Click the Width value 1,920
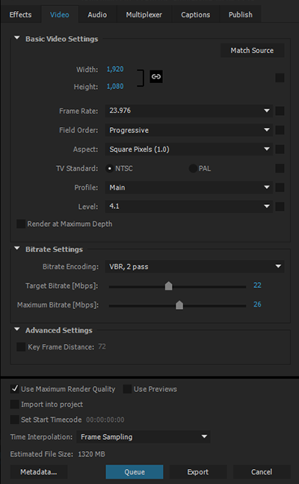The image size is (299, 484). coord(115,69)
